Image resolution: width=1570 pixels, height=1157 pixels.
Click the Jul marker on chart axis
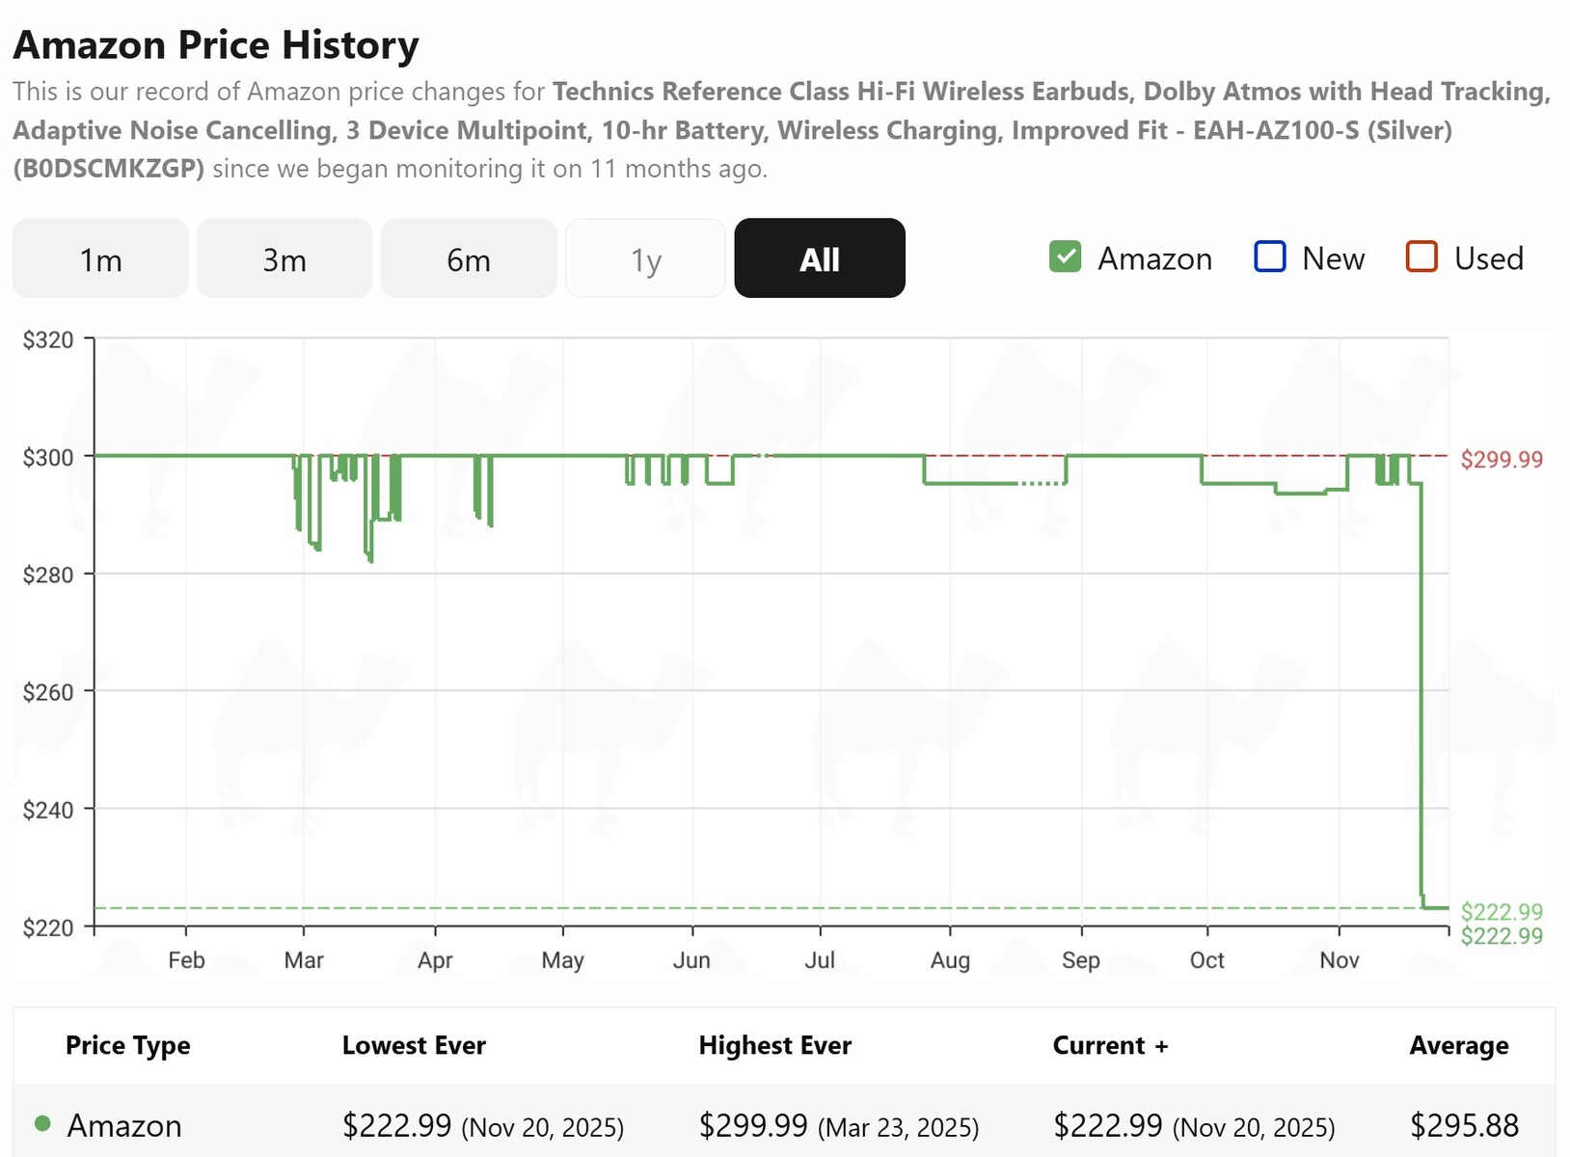[820, 960]
